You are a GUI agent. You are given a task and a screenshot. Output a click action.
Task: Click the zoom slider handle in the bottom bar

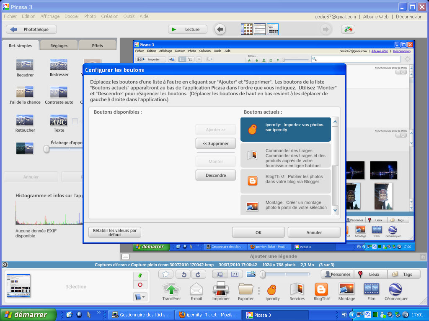click(x=263, y=274)
